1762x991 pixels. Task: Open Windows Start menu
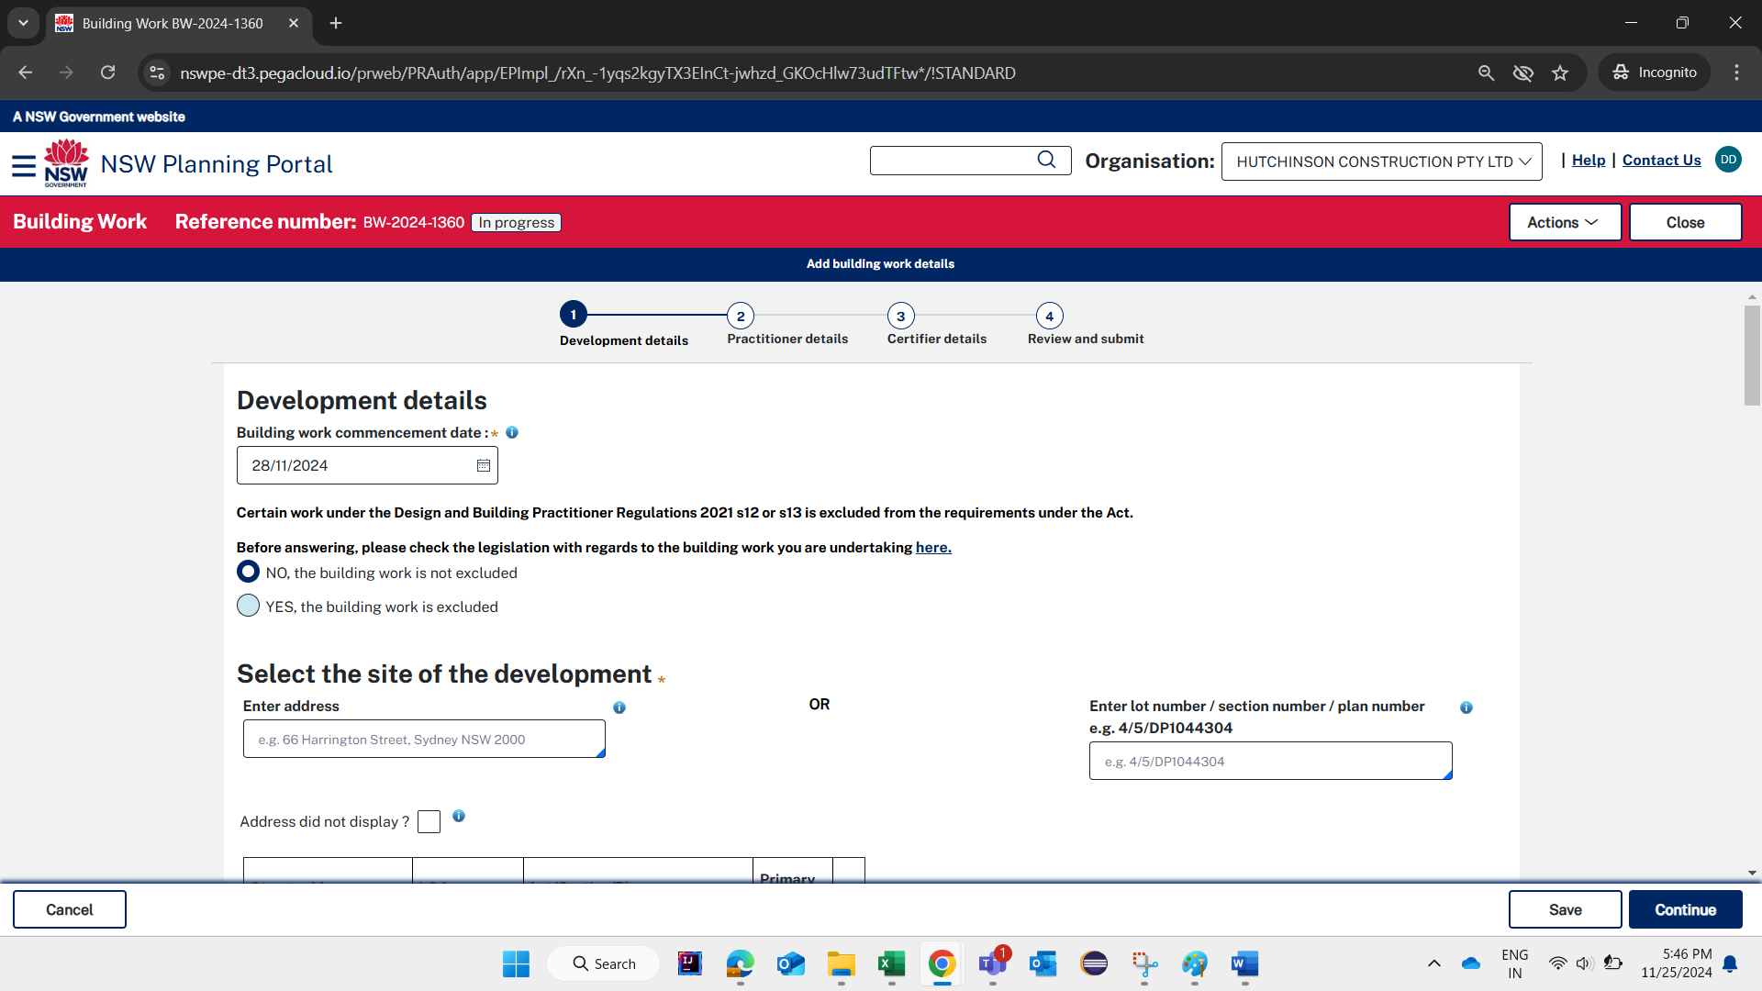pos(516,963)
